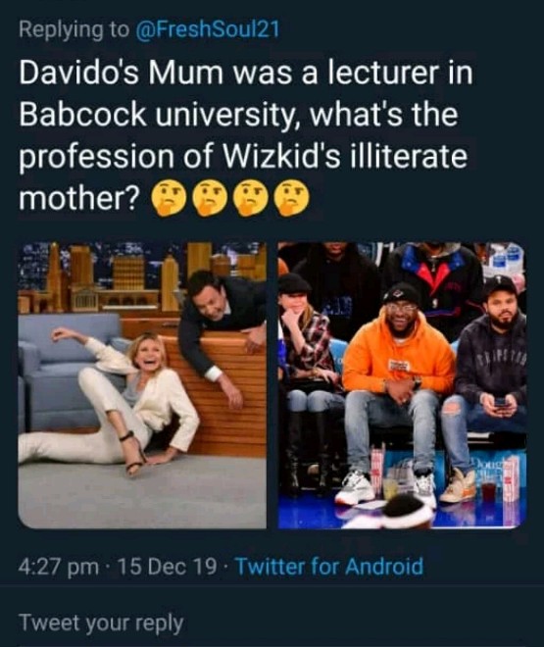Viewport: 544px width, 647px height.
Task: Open the @FreshSoul21 profile mention
Action: tap(208, 29)
